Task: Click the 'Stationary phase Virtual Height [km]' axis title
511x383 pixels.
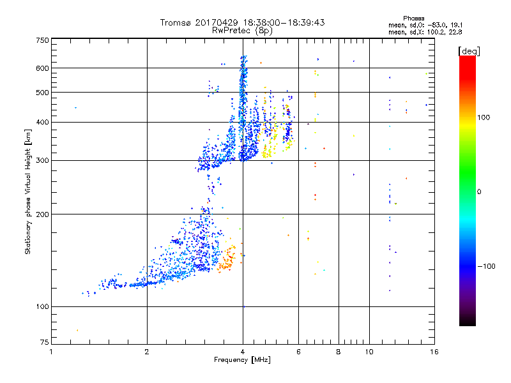Action: click(27, 192)
